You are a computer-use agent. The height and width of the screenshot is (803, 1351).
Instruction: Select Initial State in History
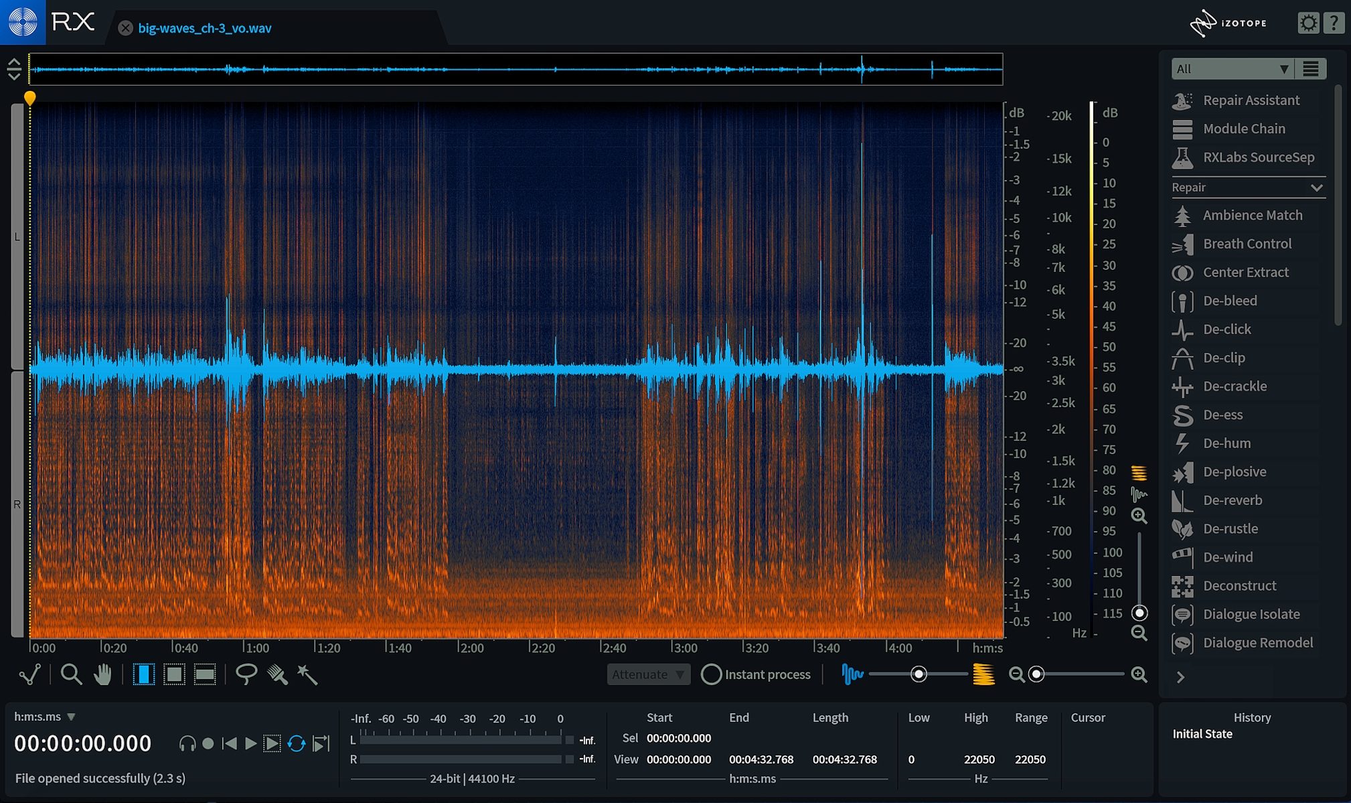tap(1202, 734)
